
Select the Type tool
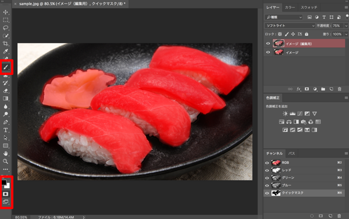pyautogui.click(x=6, y=130)
